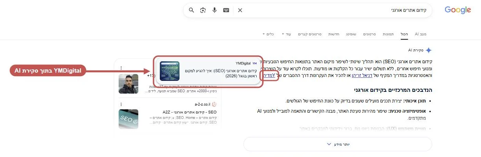481x157 pixels.
Task: Click the a-2-z.co.il domain text
Action: 202,104
